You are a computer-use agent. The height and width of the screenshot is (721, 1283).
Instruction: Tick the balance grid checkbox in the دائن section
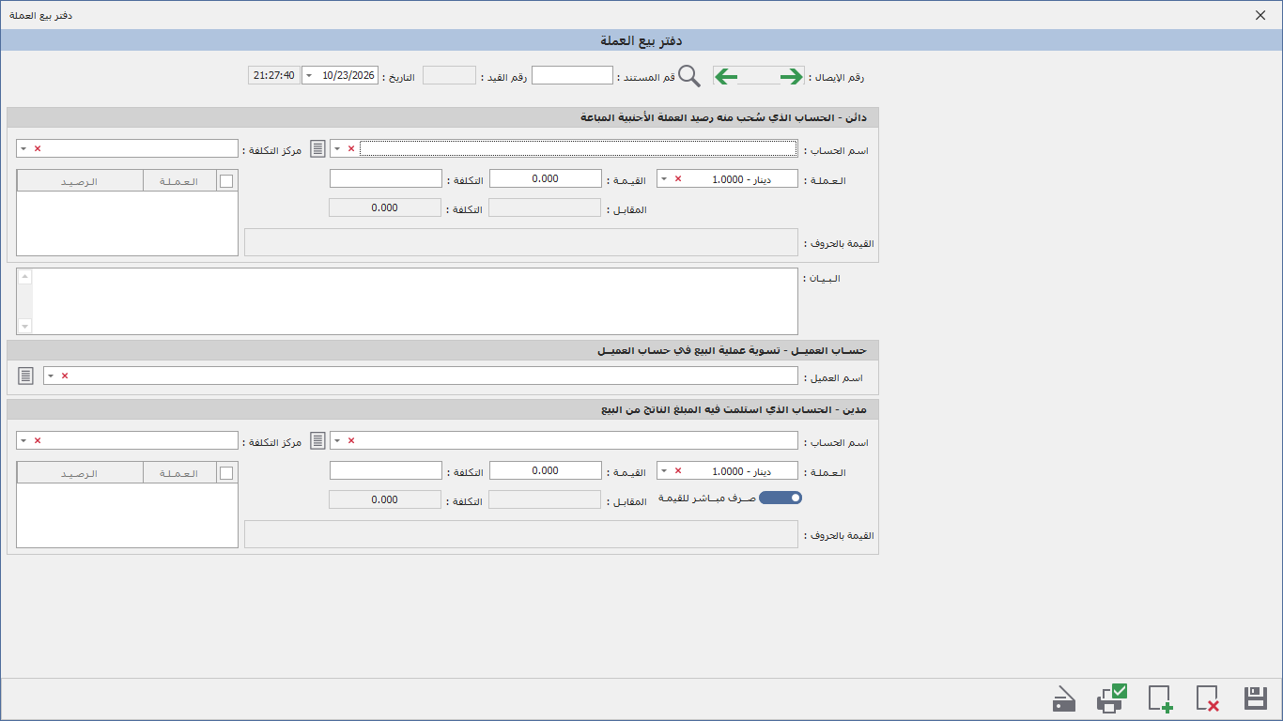tap(226, 181)
